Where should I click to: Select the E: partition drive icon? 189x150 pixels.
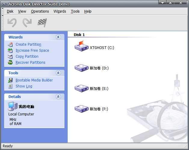(x=81, y=88)
